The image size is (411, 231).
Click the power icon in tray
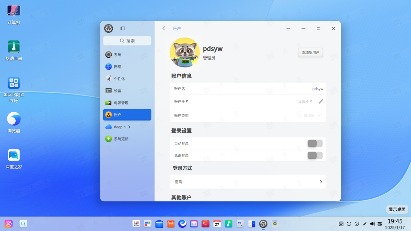[349, 224]
